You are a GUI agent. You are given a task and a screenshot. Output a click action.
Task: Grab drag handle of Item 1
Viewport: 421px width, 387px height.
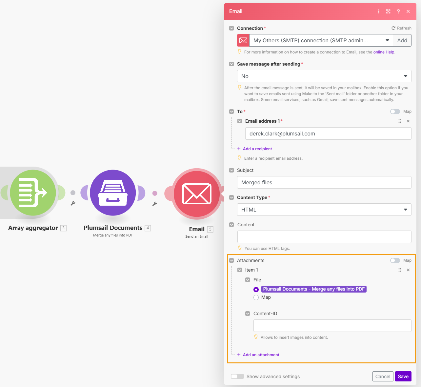(x=400, y=270)
